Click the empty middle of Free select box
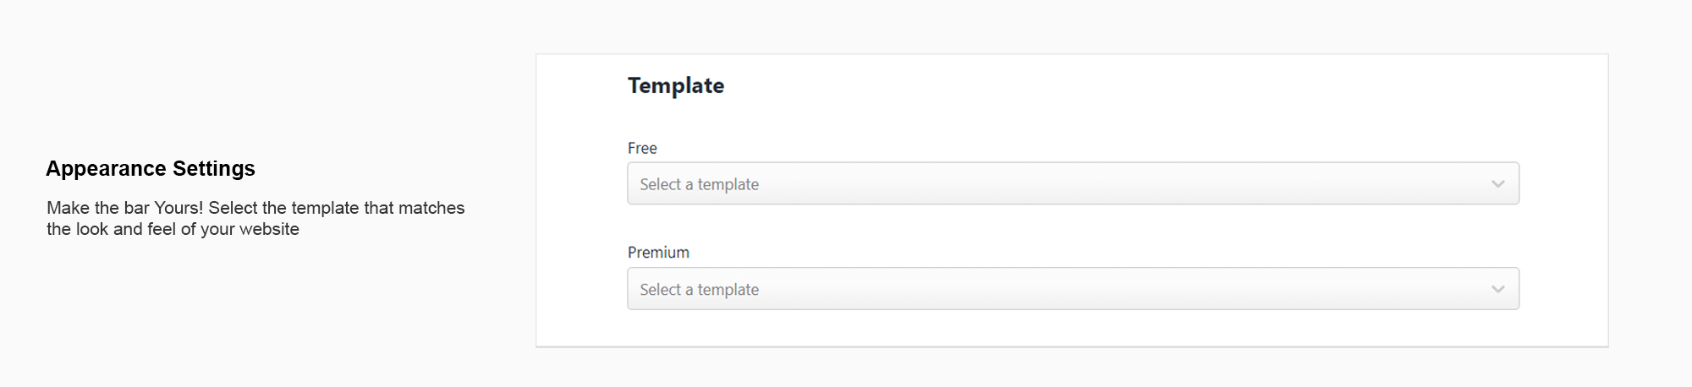 (1100, 183)
